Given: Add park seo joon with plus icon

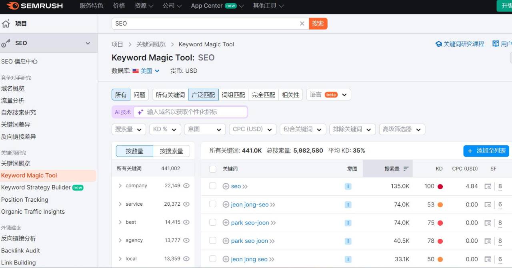Looking at the screenshot, I should point(226,241).
